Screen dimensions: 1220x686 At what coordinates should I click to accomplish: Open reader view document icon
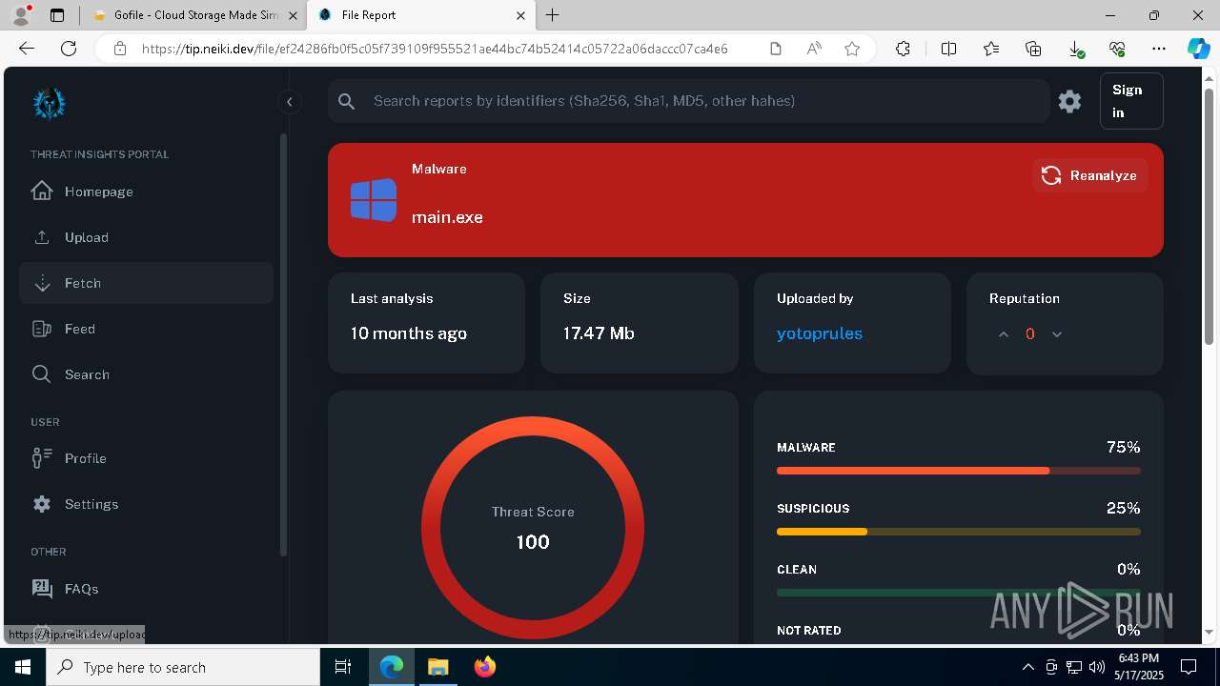[x=776, y=49]
